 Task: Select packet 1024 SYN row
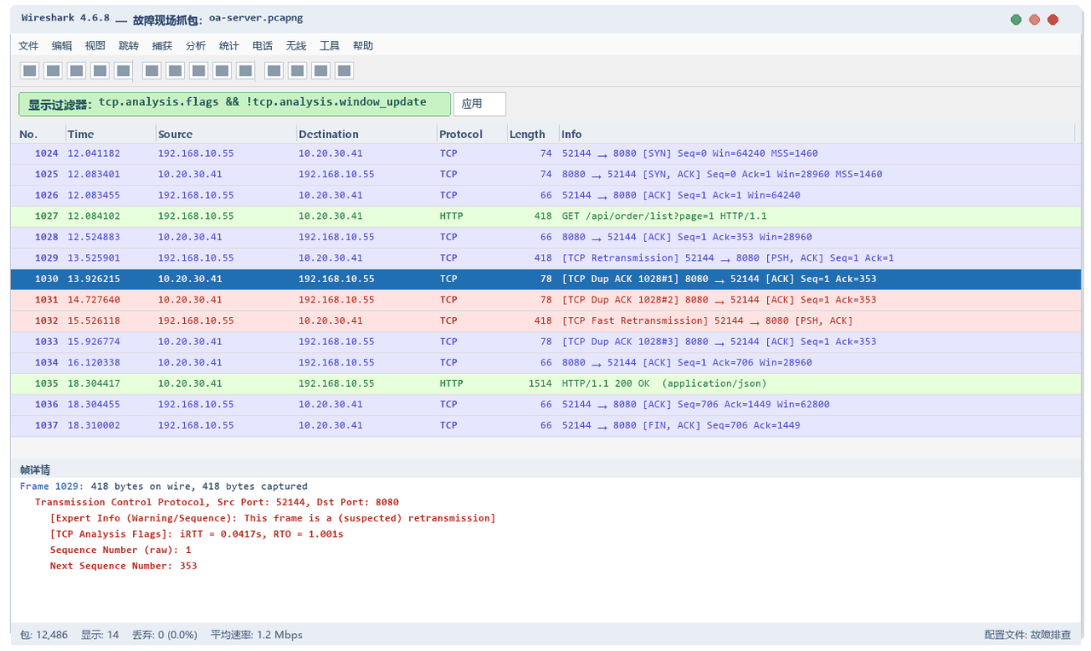coord(545,153)
